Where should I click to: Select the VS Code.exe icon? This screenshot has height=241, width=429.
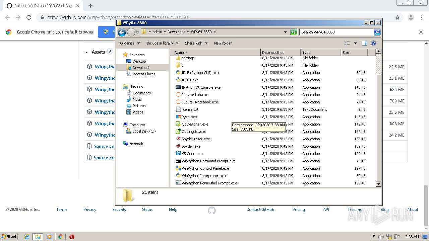[x=178, y=154]
